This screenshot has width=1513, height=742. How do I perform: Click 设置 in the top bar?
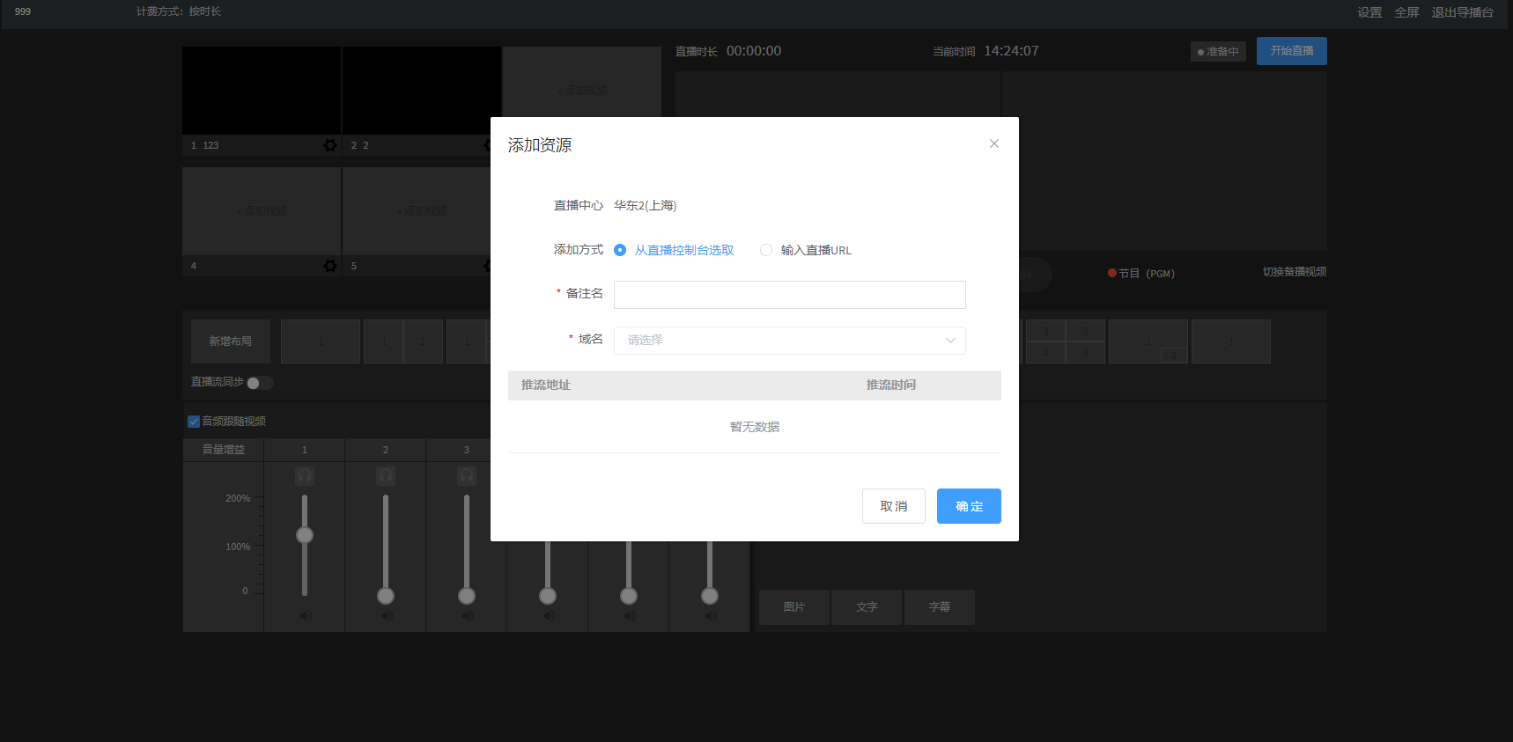pyautogui.click(x=1369, y=12)
